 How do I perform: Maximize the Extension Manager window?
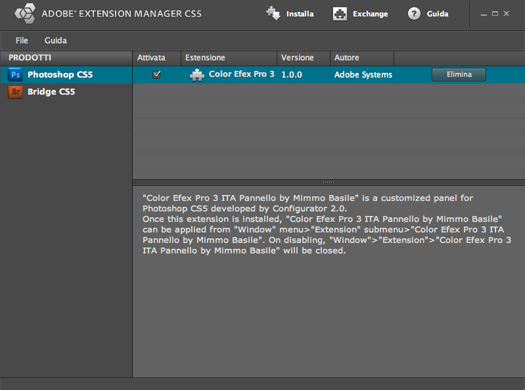(x=495, y=14)
